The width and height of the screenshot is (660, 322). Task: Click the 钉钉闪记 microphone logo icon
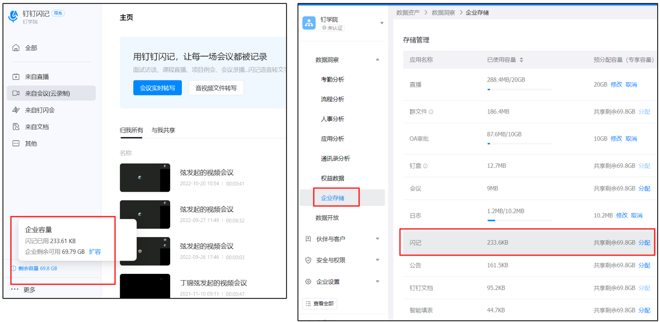tap(14, 16)
